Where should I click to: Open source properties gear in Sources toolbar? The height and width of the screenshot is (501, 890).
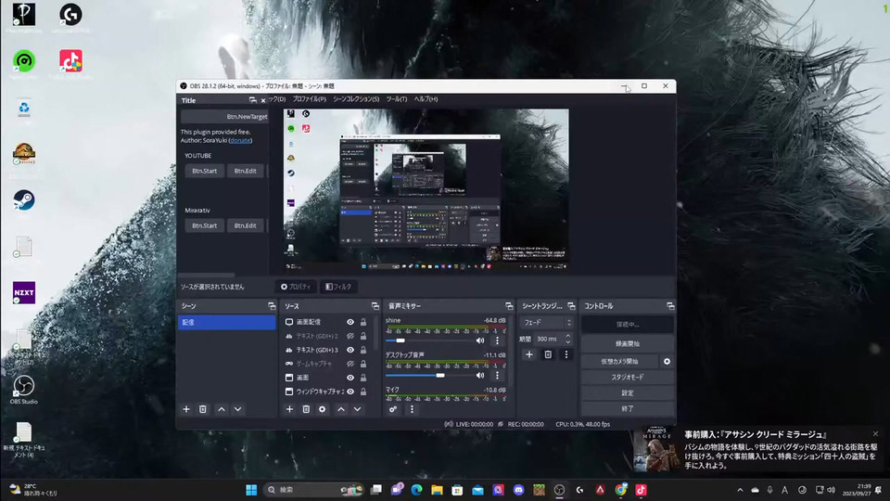point(323,409)
